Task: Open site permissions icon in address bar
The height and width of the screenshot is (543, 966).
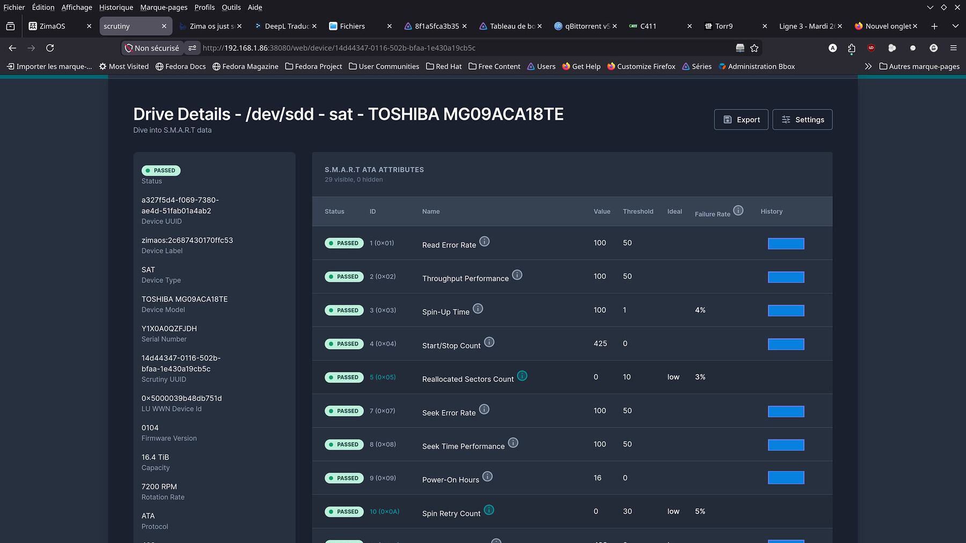Action: (192, 48)
